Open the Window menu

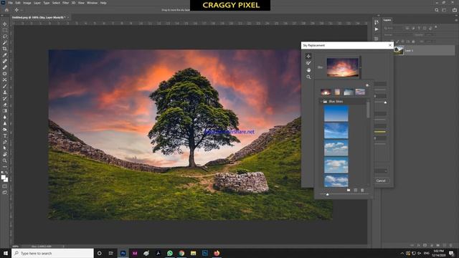click(x=92, y=3)
